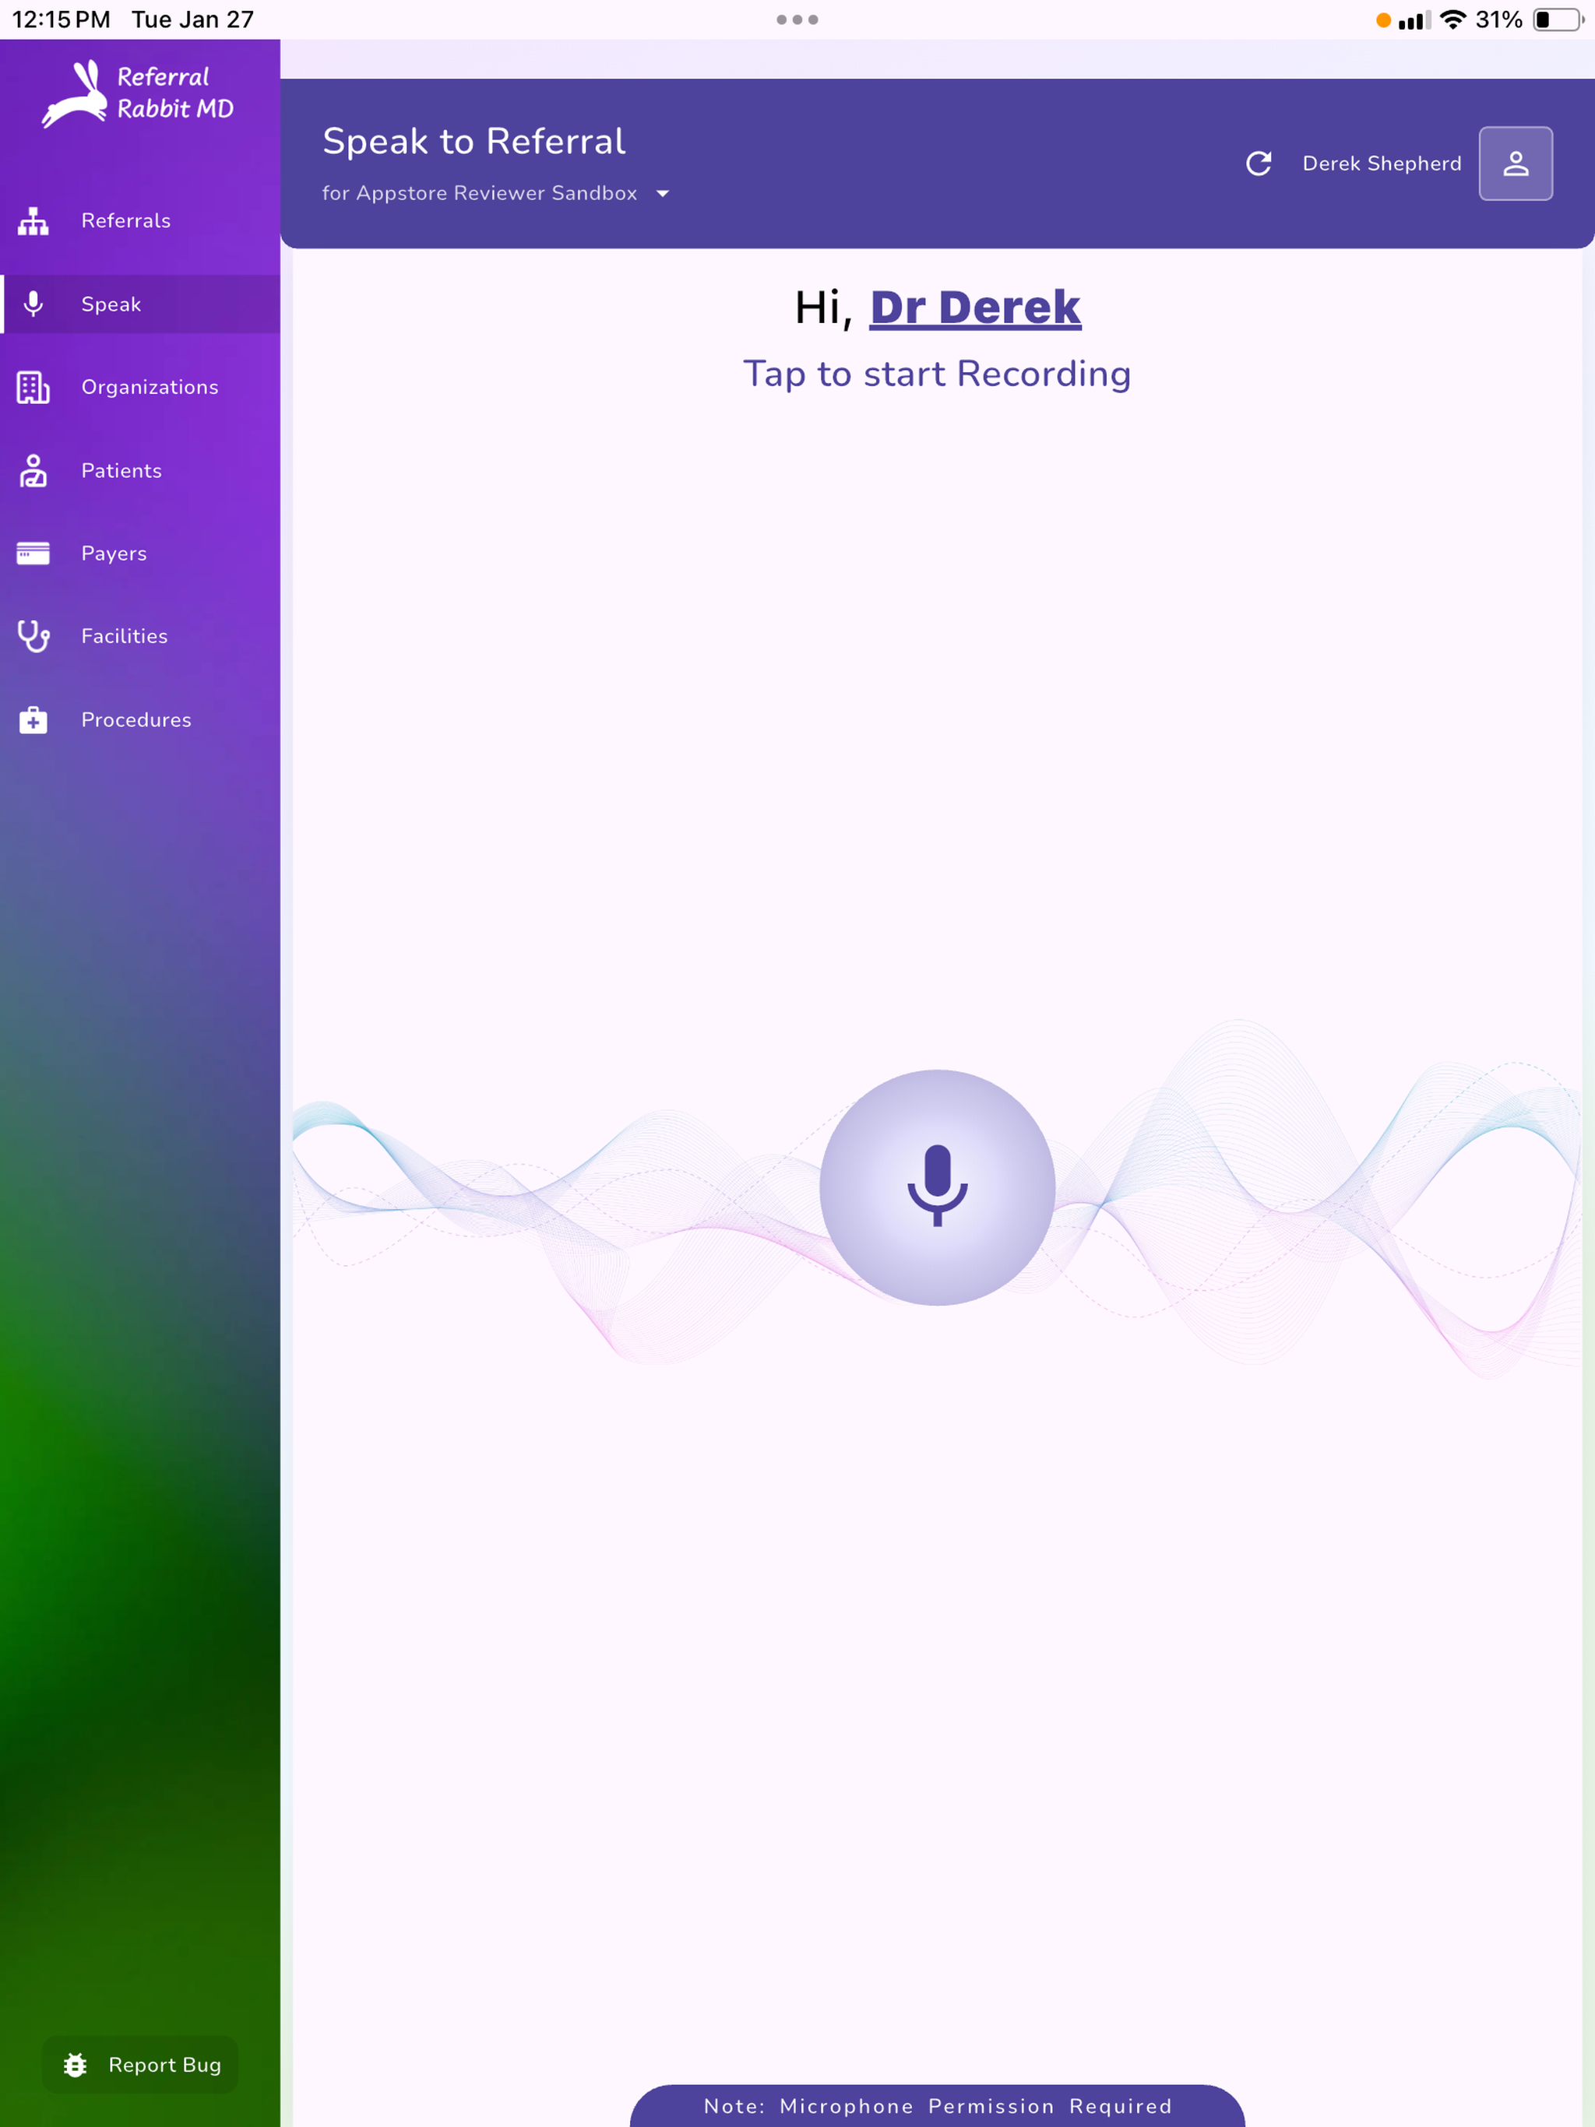Image resolution: width=1595 pixels, height=2127 pixels.
Task: Open the Organizations menu item
Action: (140, 388)
